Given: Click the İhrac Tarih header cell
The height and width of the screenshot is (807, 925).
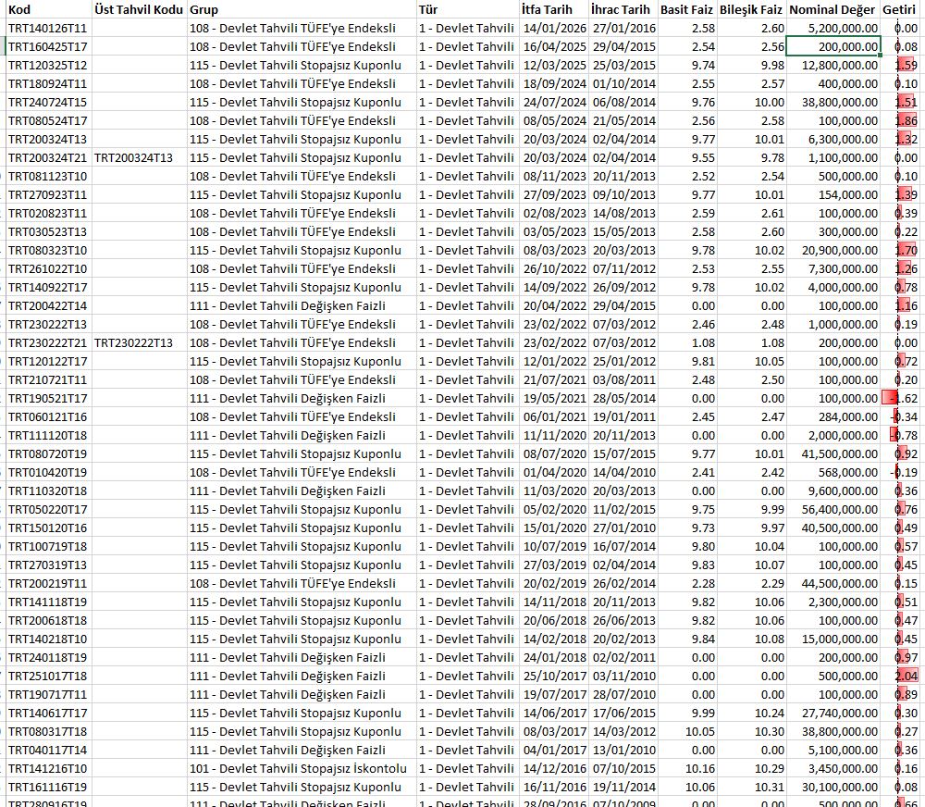Looking at the screenshot, I should coord(623,9).
